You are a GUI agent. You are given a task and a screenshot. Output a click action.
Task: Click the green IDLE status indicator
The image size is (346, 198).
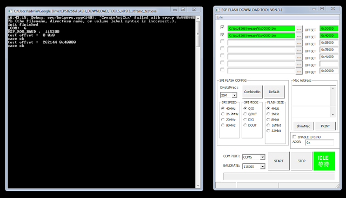324,161
